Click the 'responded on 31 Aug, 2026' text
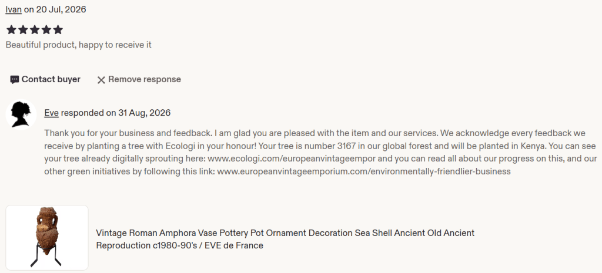 116,113
